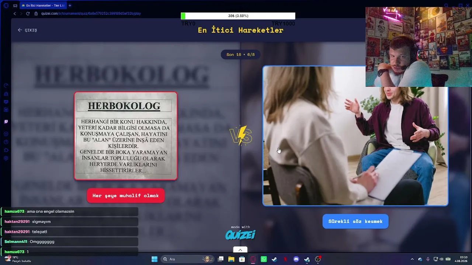472x265 pixels.
Task: Click the taskbar search box 'Ara'
Action: (187, 259)
